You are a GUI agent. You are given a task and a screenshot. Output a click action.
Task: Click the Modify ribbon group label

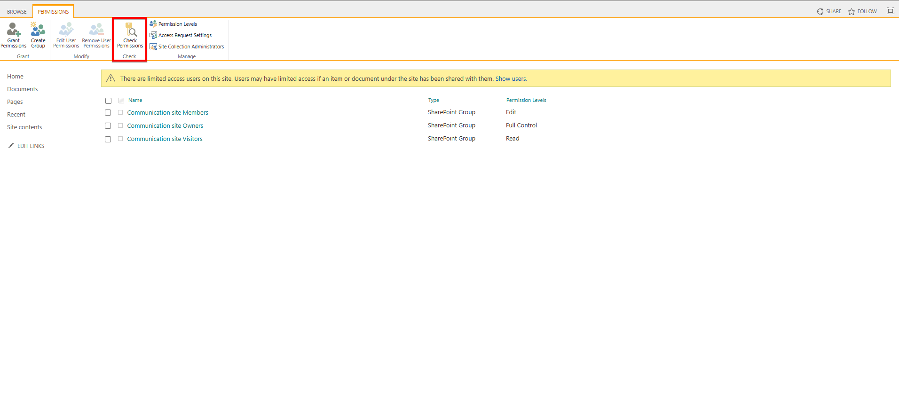click(x=81, y=56)
